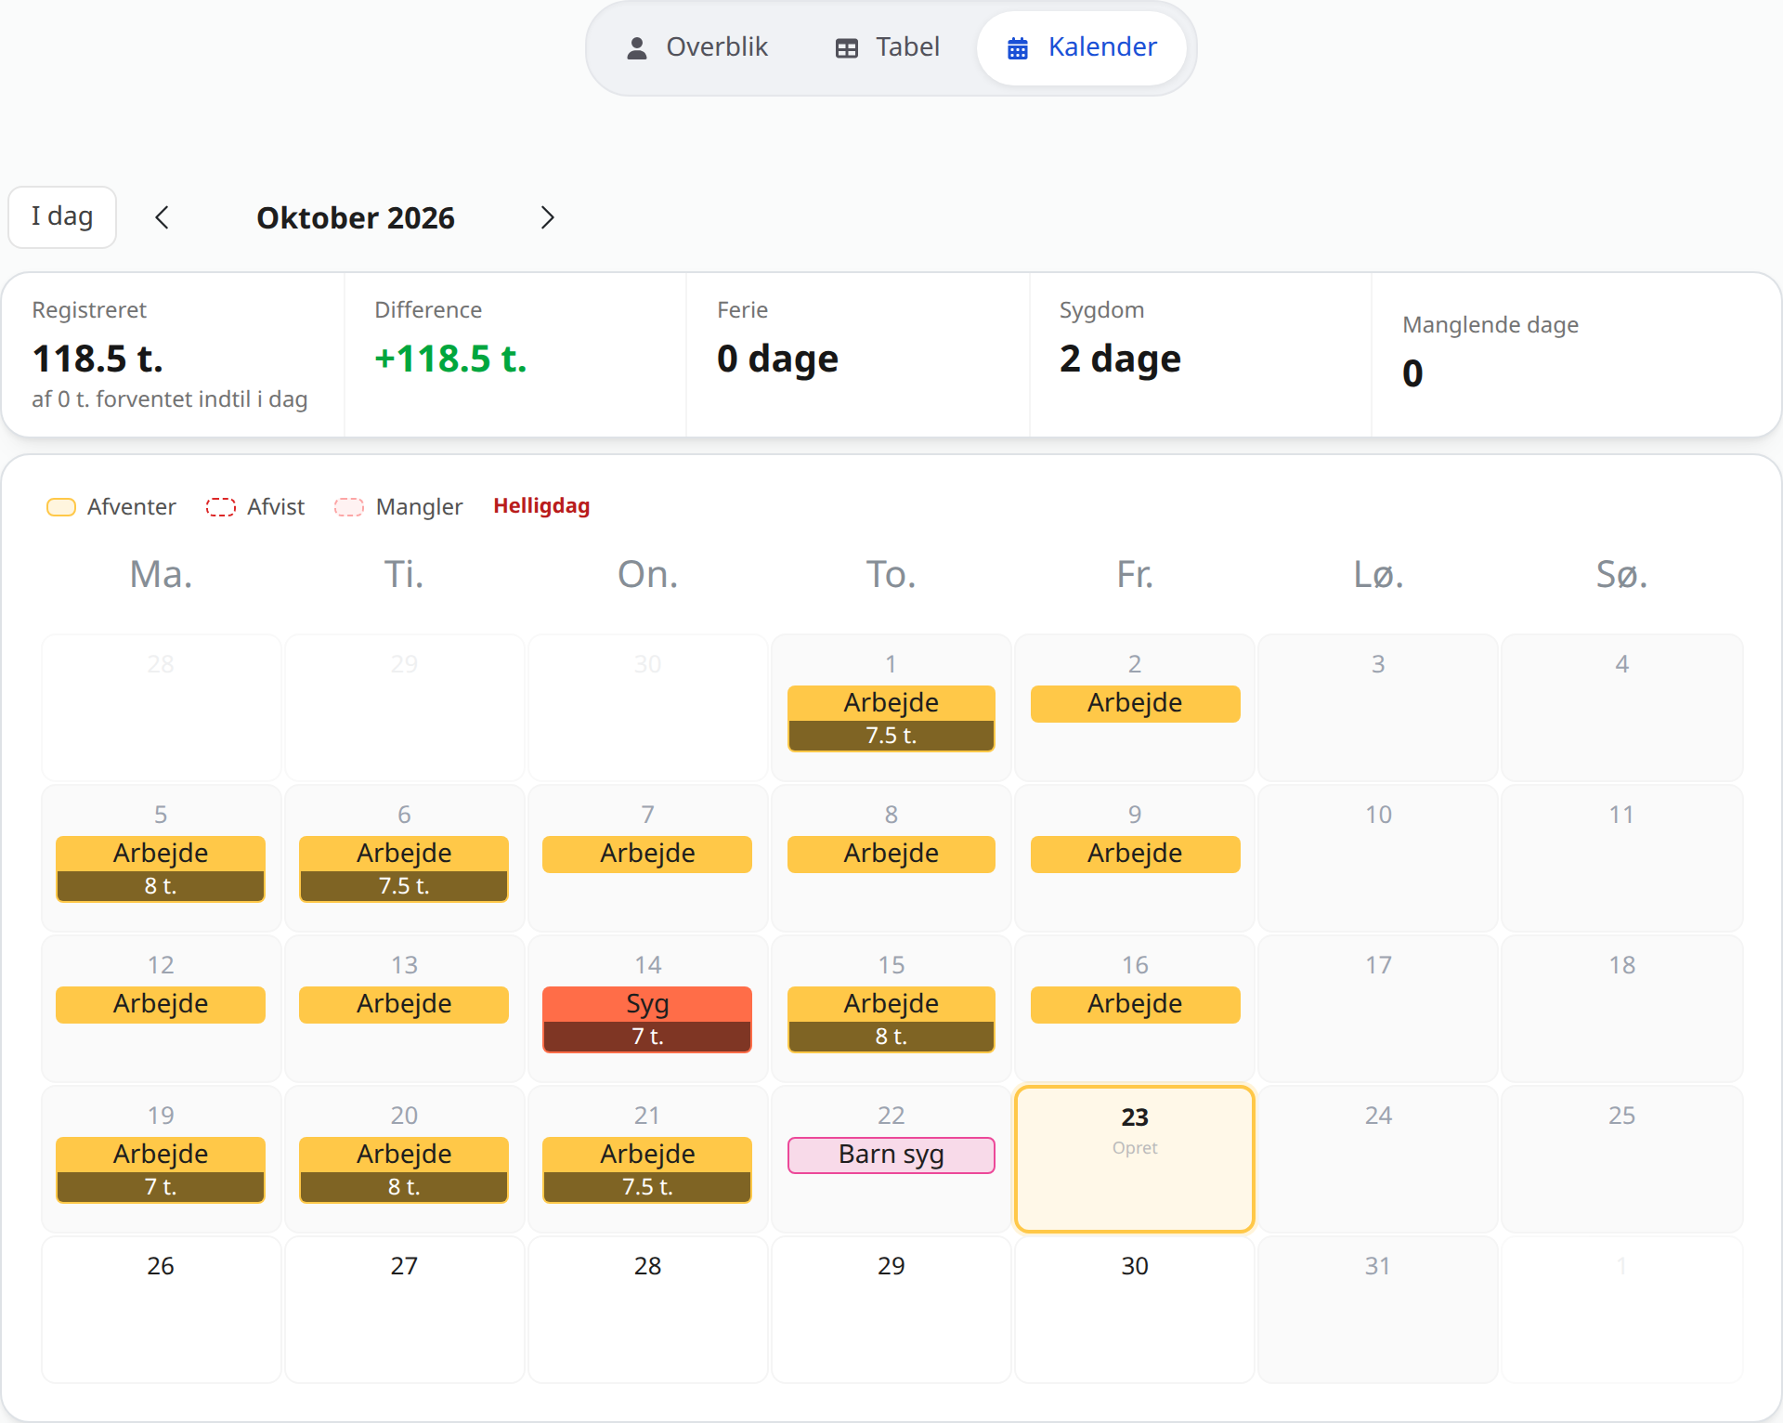Open the Arbejde 8 t. entry on October 20
Viewport: 1783px width, 1423px height.
click(404, 1170)
